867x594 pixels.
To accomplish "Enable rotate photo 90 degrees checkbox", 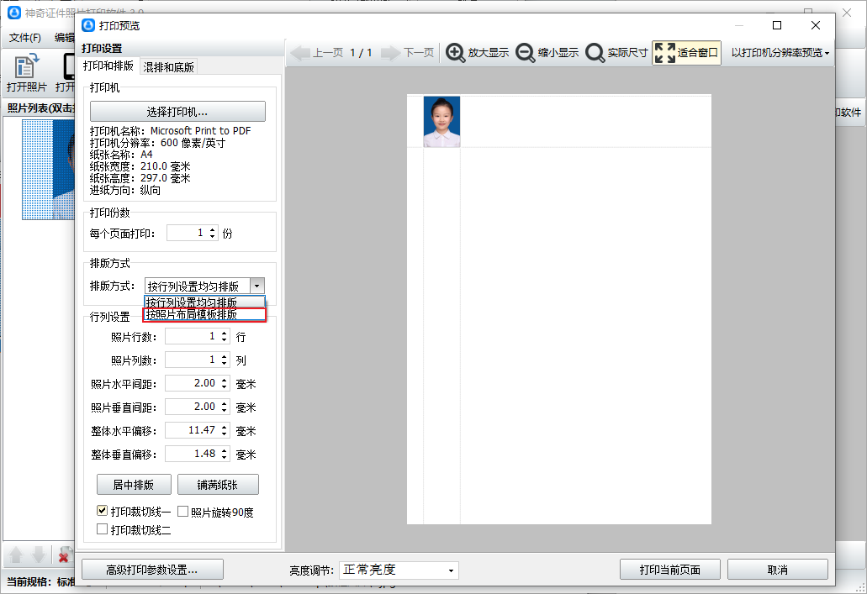I will (x=182, y=511).
